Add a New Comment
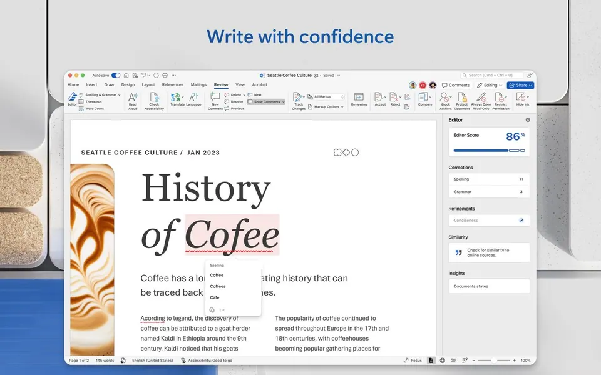This screenshot has width=601, height=375. pos(215,101)
